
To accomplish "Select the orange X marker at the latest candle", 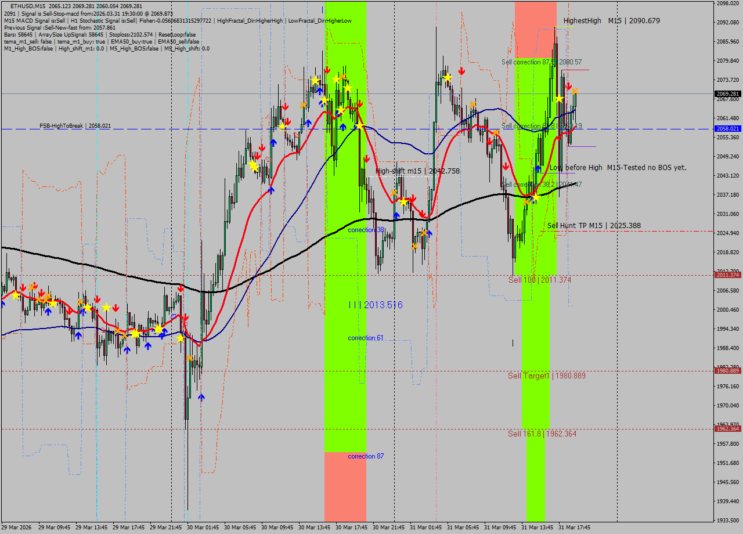I will coord(574,91).
